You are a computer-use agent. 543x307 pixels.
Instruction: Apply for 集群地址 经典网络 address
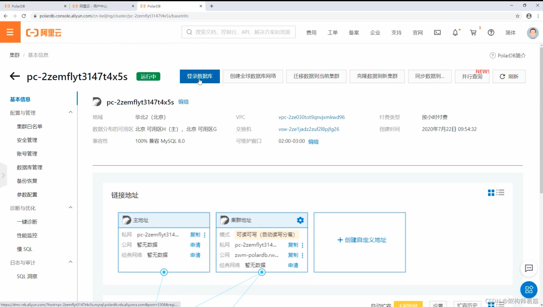(x=293, y=265)
